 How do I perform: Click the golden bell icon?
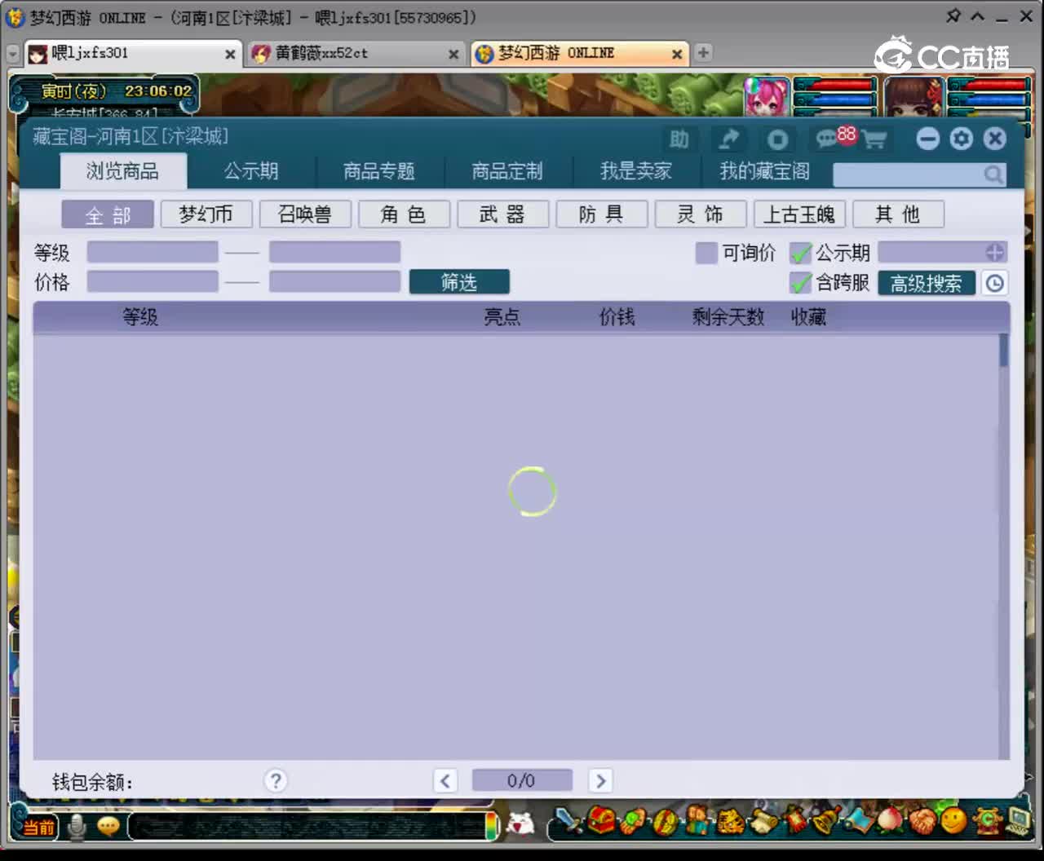pyautogui.click(x=825, y=820)
